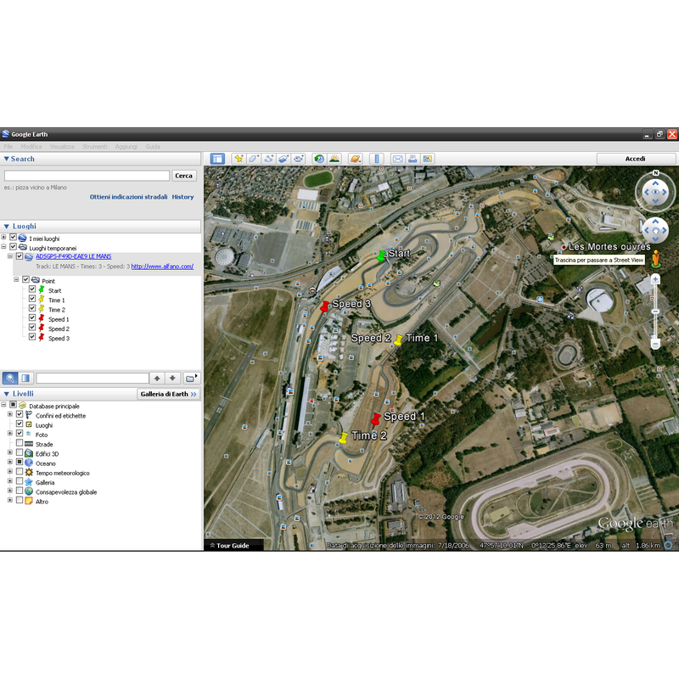The width and height of the screenshot is (679, 679).
Task: Click the Cerca search button
Action: tap(183, 176)
